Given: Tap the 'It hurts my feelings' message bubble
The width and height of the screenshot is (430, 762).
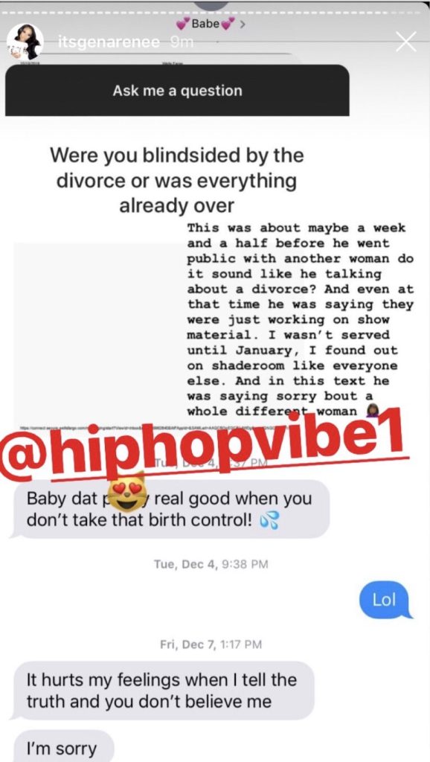Looking at the screenshot, I should click(x=162, y=691).
